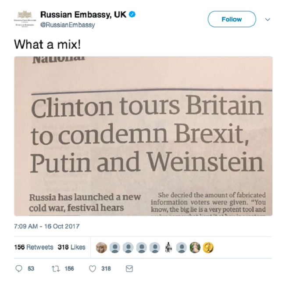The width and height of the screenshot is (285, 282).
Task: Open the tweet timestamp 16 Oct 2017
Action: tap(47, 227)
